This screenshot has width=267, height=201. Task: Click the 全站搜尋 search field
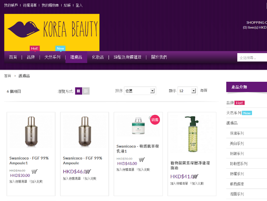tap(252, 58)
